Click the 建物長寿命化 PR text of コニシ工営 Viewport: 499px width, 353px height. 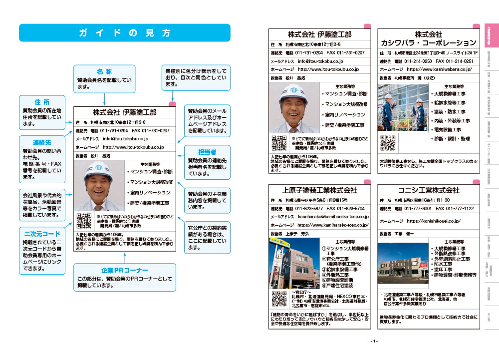(428, 319)
